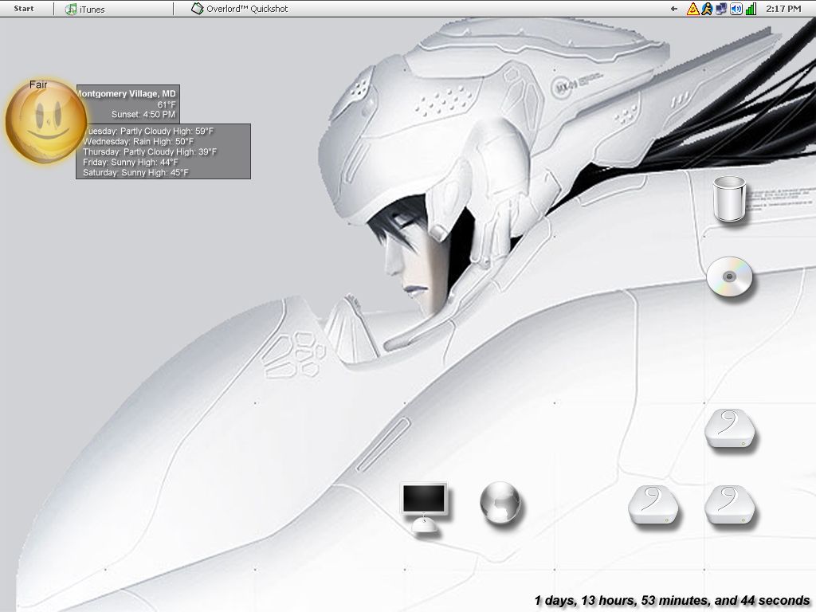Open the trash can desktop icon
Viewport: 816px width, 612px height.
pos(729,198)
